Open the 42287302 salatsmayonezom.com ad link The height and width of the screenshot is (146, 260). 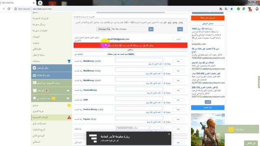(x=208, y=83)
